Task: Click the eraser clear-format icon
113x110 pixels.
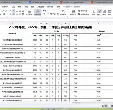Action: [x=4, y=14]
